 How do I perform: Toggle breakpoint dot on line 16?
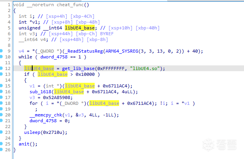click(1, 91)
